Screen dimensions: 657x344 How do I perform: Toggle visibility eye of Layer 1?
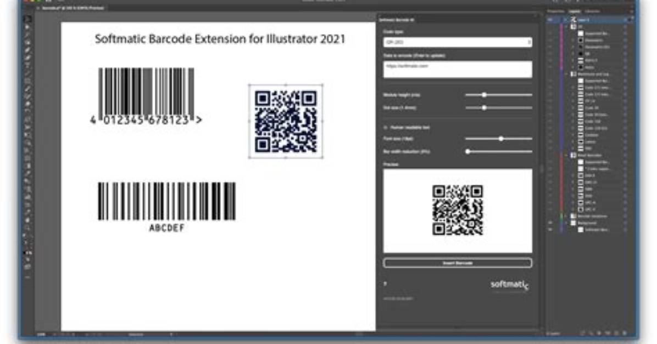tap(550, 20)
